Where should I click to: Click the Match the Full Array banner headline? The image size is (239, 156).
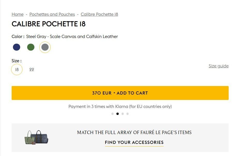coord(134,132)
